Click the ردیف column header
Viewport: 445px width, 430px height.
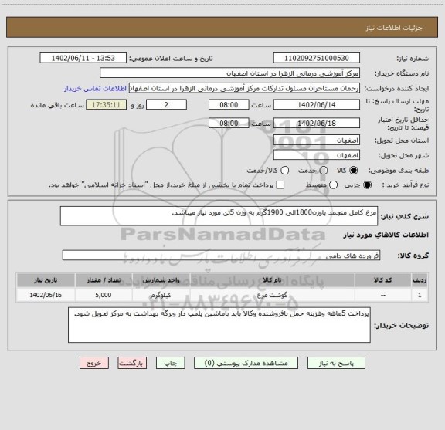420,280
